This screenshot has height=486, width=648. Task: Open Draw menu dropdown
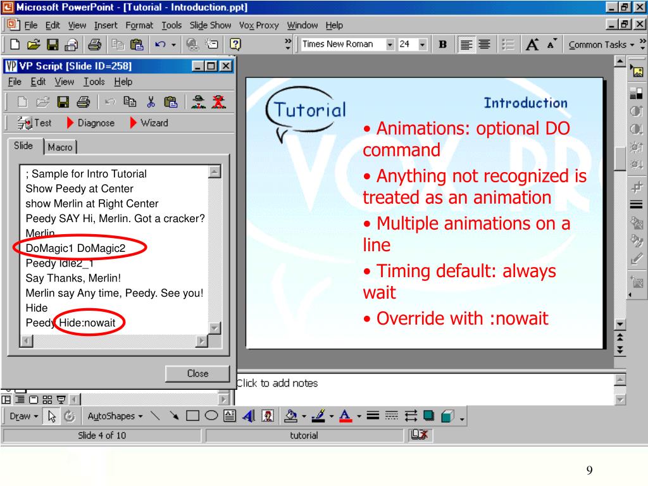(24, 416)
